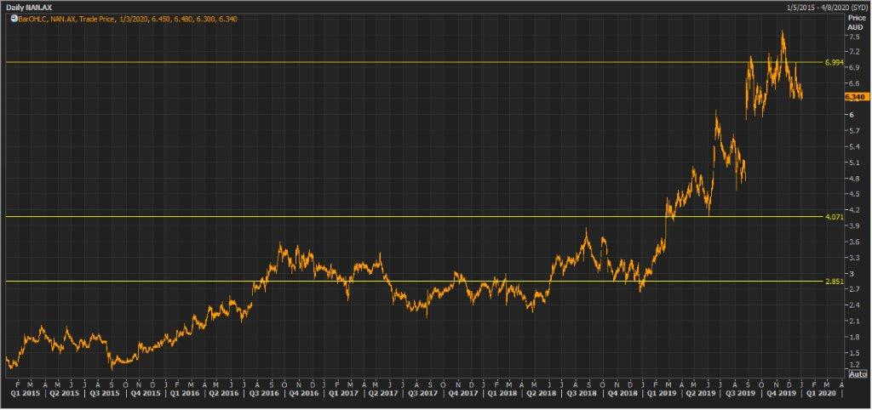The image size is (872, 410).
Task: Click the 7.5 price axis tick
Action: click(852, 37)
